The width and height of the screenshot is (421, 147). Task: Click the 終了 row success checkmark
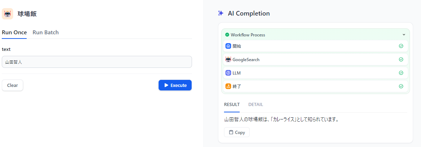click(401, 86)
